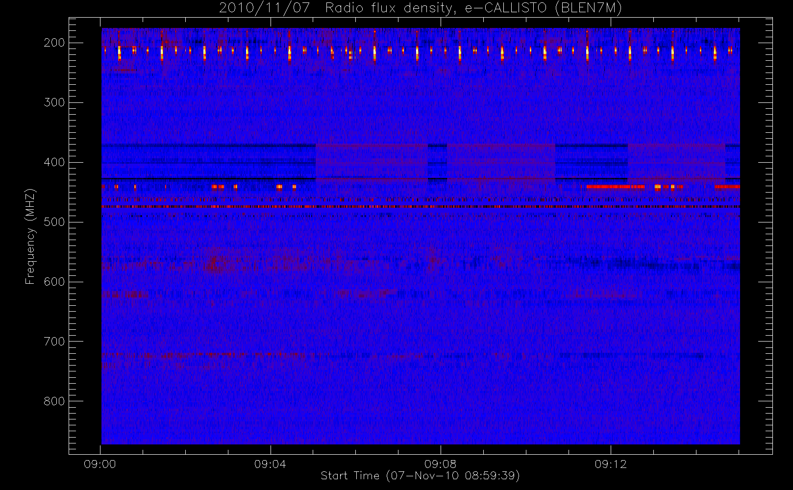Click the '700' frequency tick label
This screenshot has width=793, height=490.
(x=54, y=342)
